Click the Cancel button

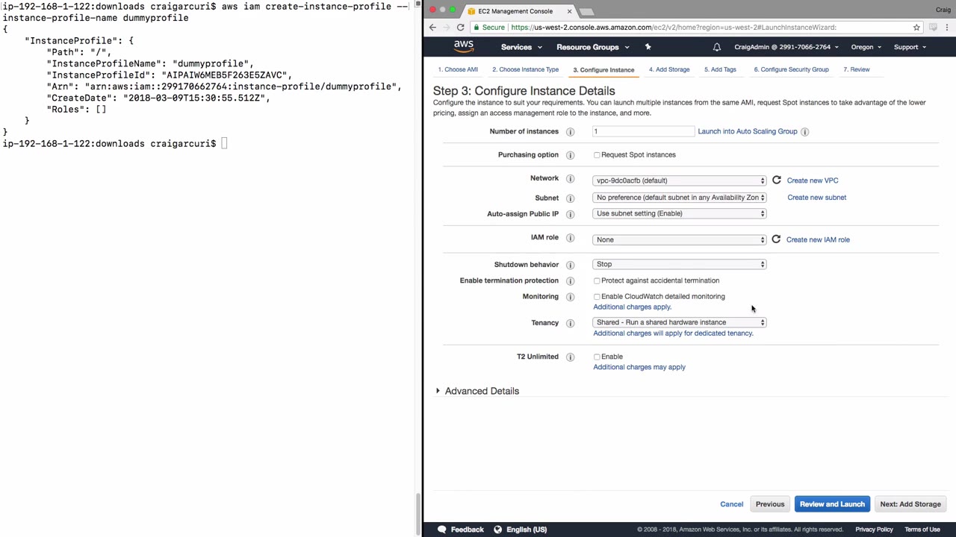[732, 504]
